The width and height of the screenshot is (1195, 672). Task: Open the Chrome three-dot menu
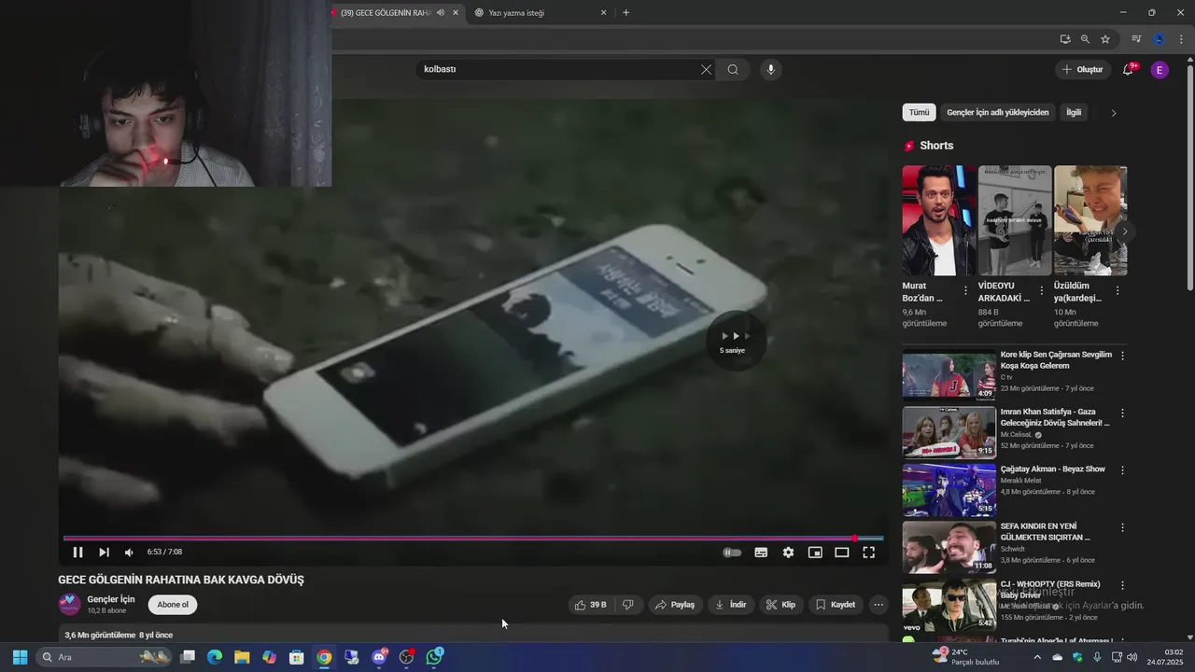[1181, 39]
